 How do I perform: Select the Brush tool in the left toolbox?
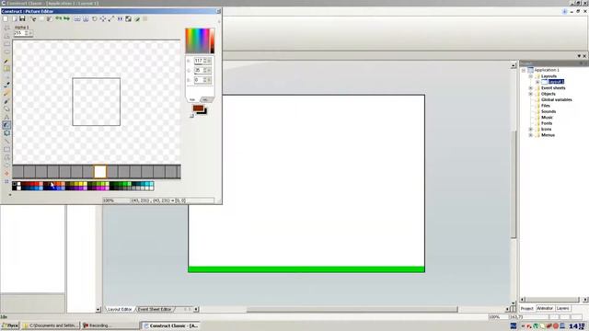click(6, 86)
